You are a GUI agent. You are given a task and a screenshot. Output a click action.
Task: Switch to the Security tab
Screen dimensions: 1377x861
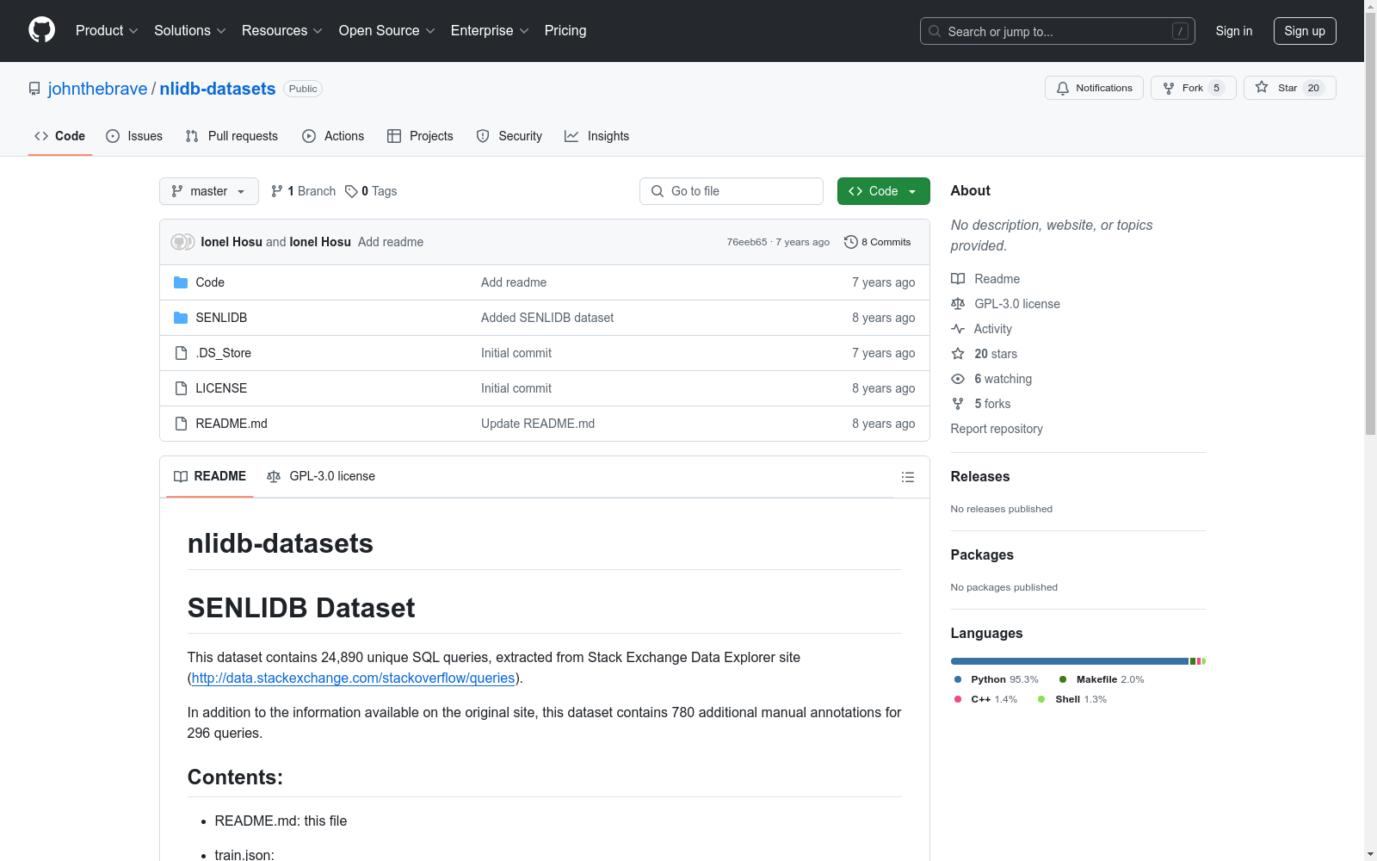click(509, 136)
